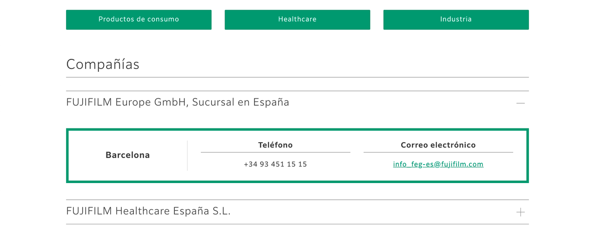Image resolution: width=595 pixels, height=235 pixels.
Task: Open the Productos de consumo category
Action: point(139,19)
